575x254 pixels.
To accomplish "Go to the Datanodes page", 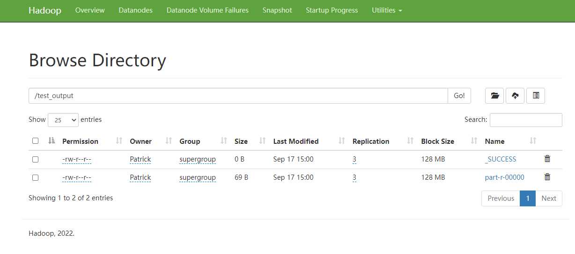I will click(136, 10).
